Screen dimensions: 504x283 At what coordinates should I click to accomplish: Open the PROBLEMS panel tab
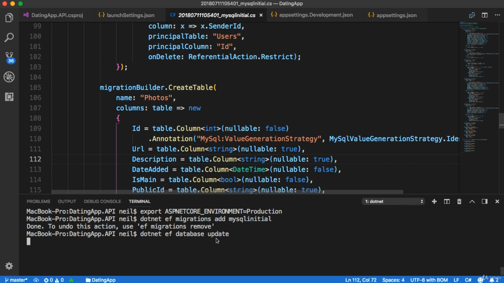coord(38,201)
